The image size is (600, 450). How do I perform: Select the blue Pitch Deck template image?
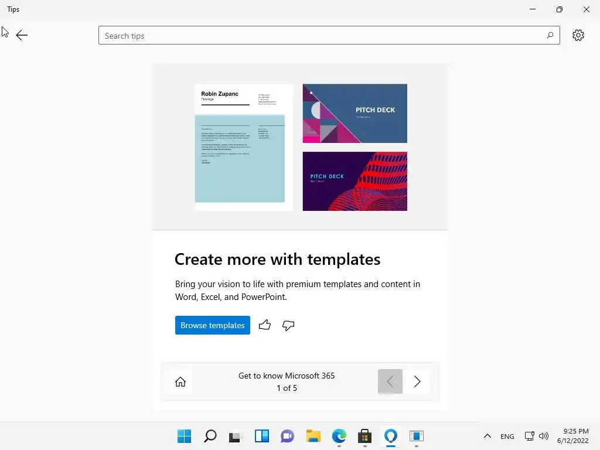coord(354,113)
